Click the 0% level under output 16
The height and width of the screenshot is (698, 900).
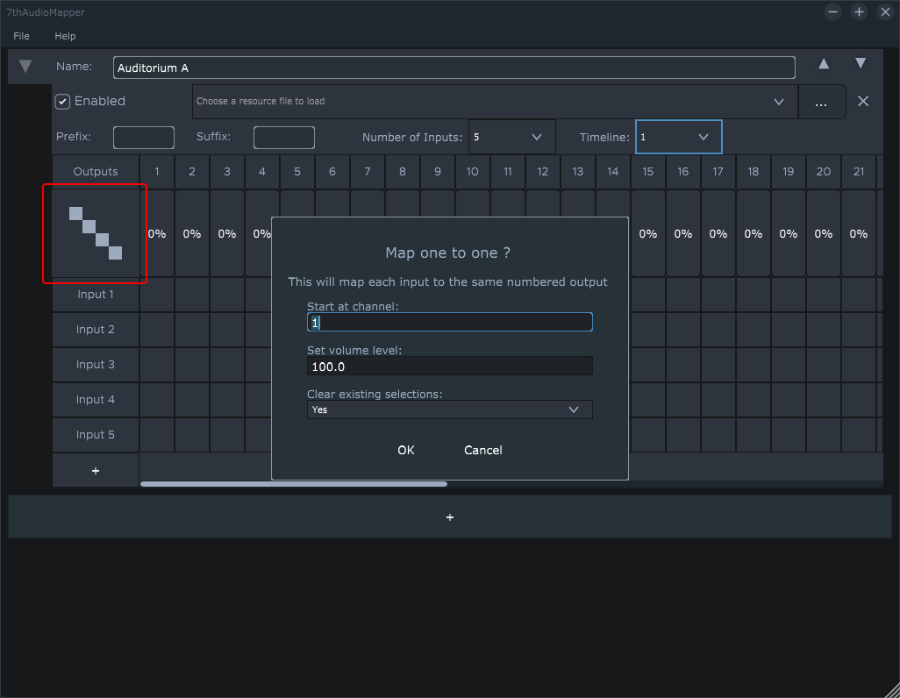[x=683, y=233]
